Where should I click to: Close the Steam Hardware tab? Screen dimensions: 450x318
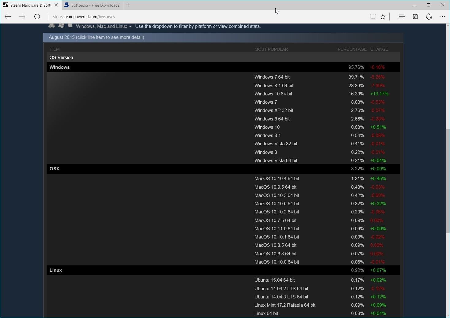tap(56, 5)
